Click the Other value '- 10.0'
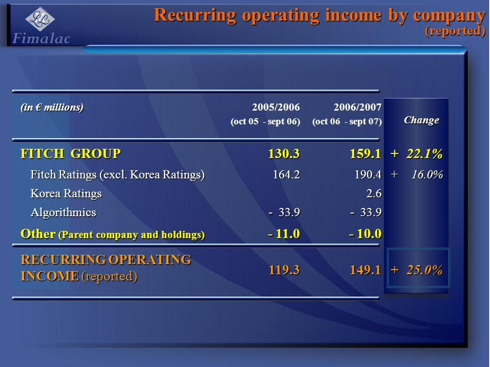 (365, 234)
